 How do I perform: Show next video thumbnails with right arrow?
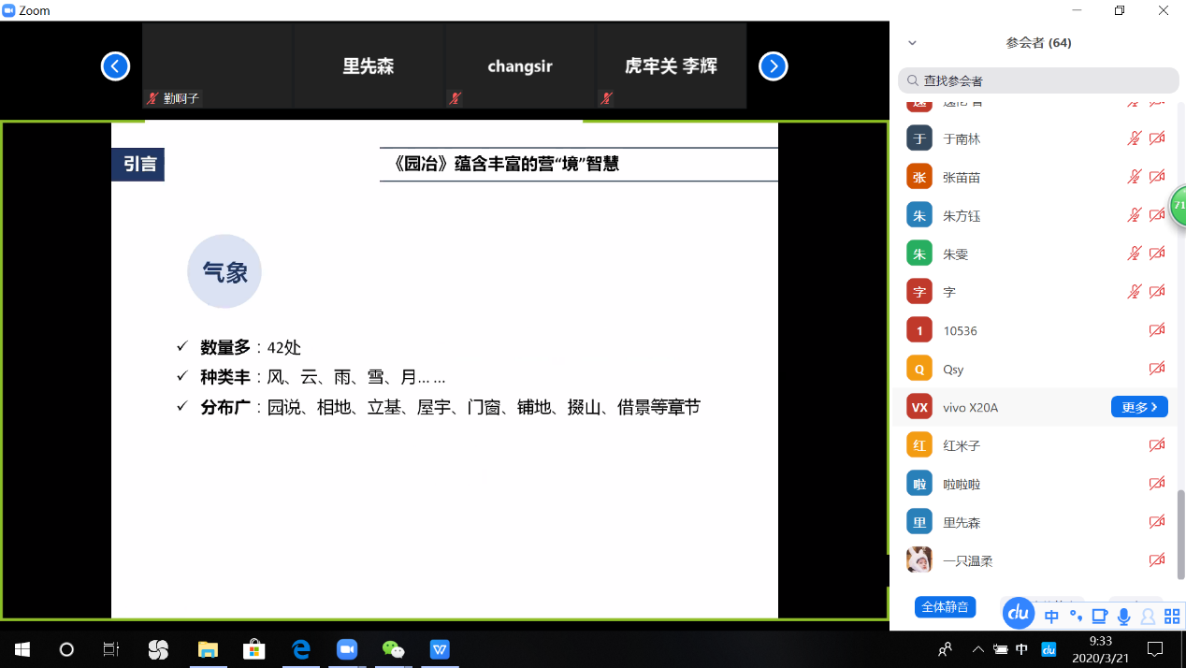pos(773,66)
